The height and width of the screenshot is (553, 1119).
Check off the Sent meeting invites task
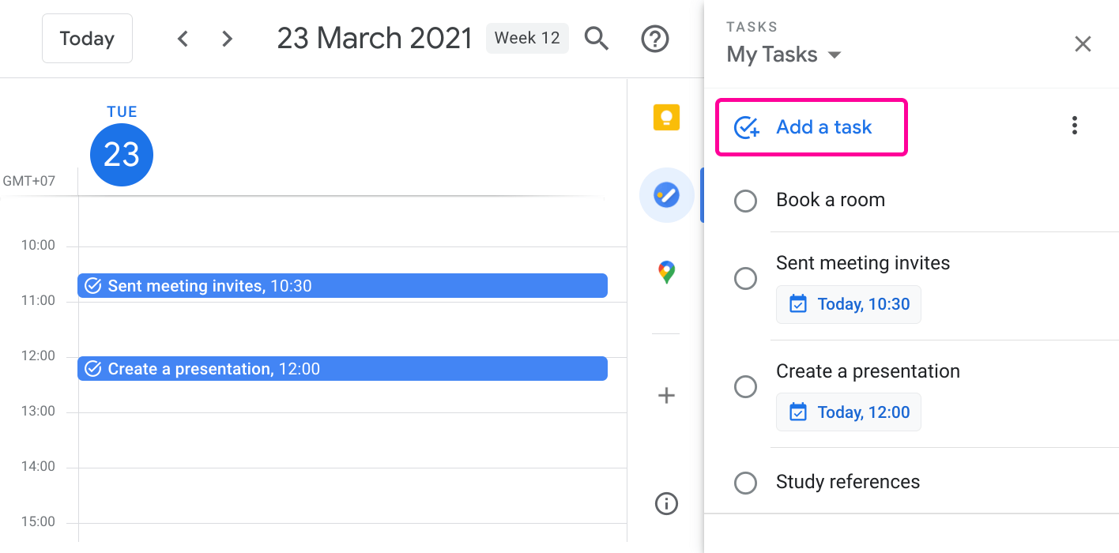point(745,278)
